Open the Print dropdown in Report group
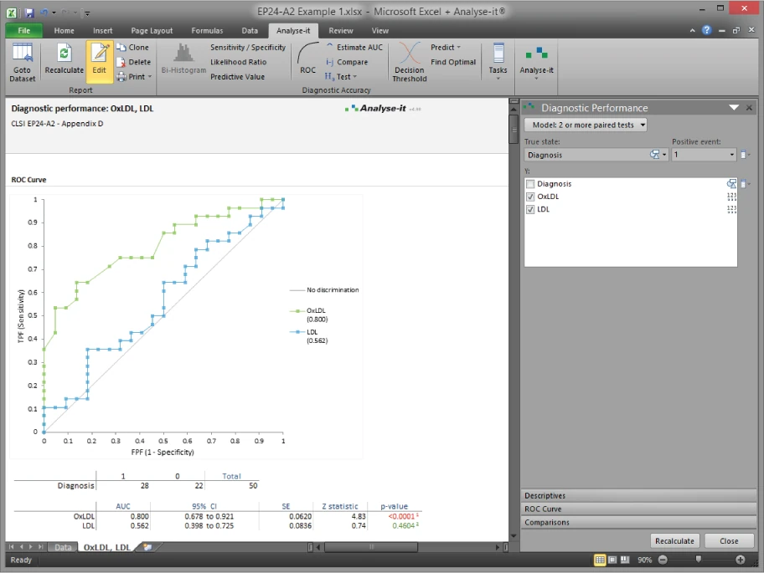This screenshot has width=764, height=573. coord(134,76)
